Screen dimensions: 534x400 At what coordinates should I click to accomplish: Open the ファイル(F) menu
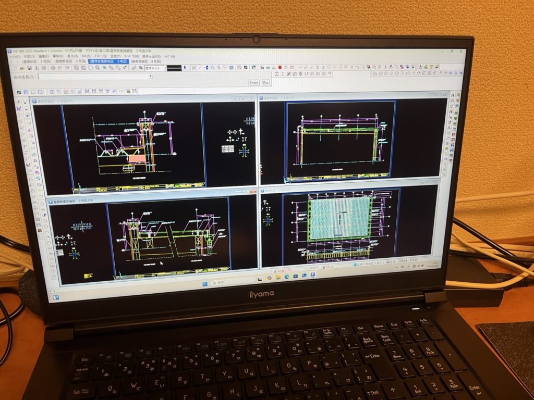(x=15, y=56)
